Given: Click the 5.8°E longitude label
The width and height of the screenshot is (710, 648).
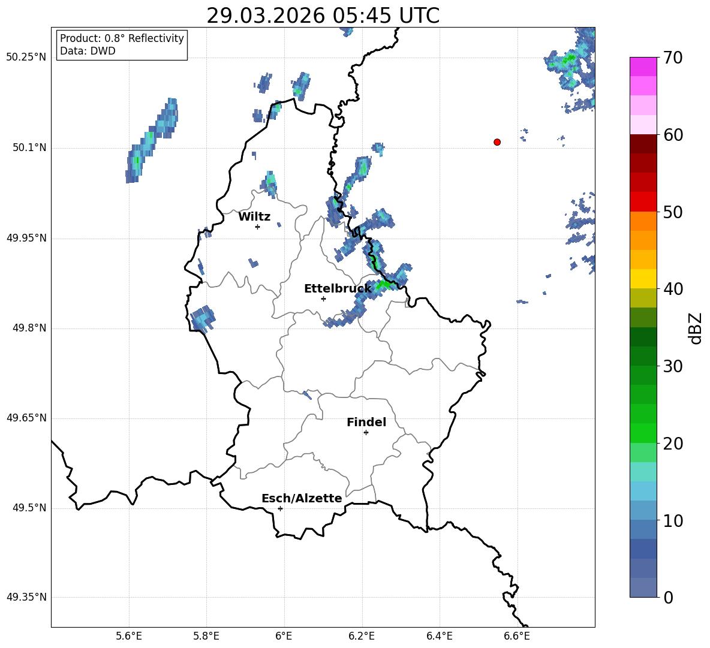Looking at the screenshot, I should tap(206, 636).
